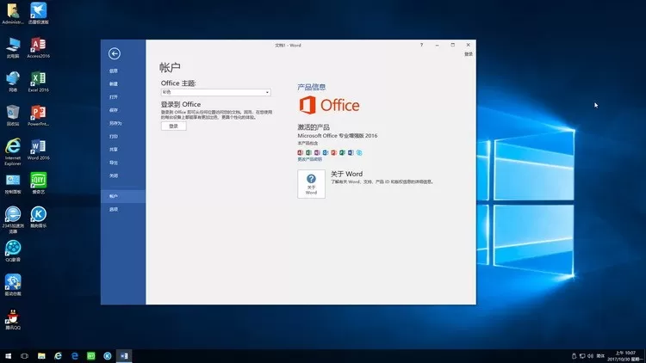Click the Word button in the taskbar

click(124, 356)
